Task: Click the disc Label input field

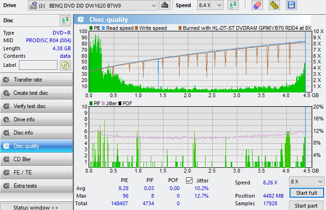Action: [38, 65]
